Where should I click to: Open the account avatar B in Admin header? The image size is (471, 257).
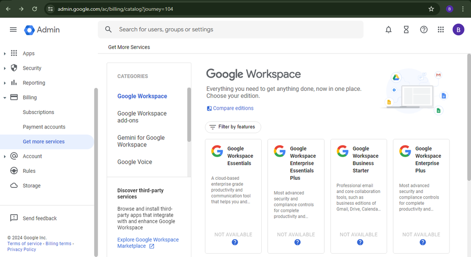458,29
